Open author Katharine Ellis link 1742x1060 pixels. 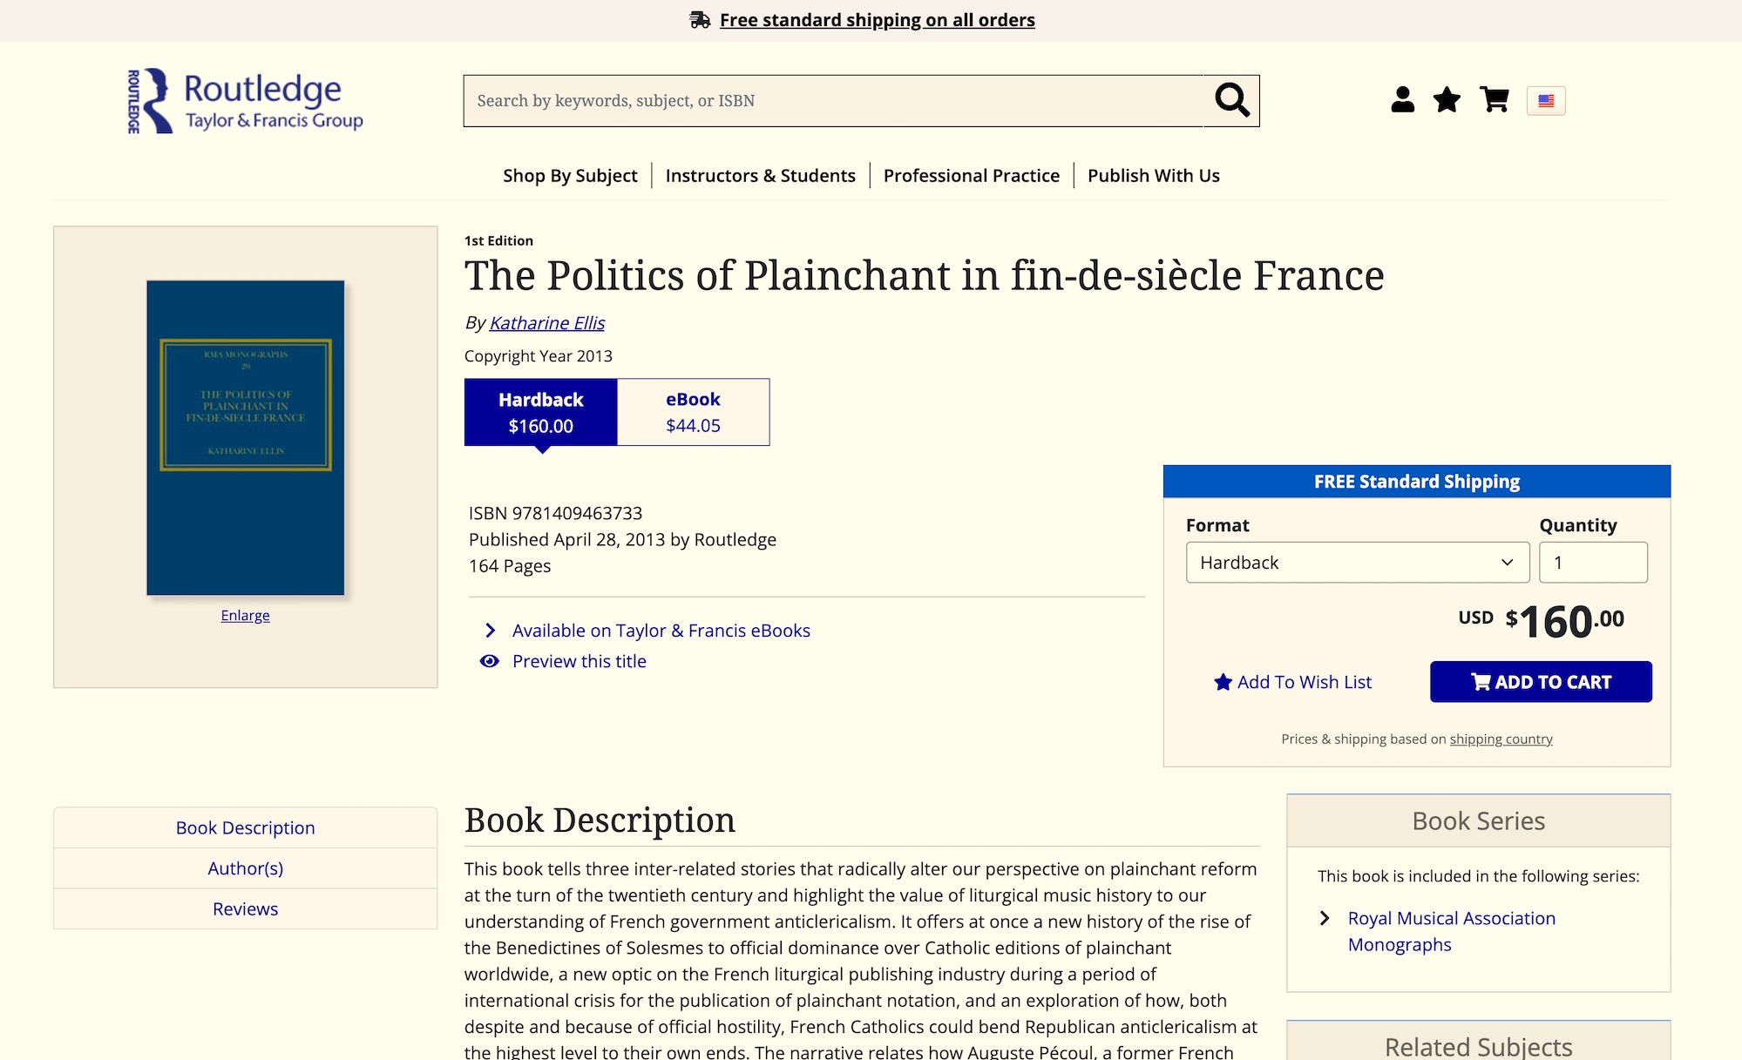pyautogui.click(x=546, y=323)
